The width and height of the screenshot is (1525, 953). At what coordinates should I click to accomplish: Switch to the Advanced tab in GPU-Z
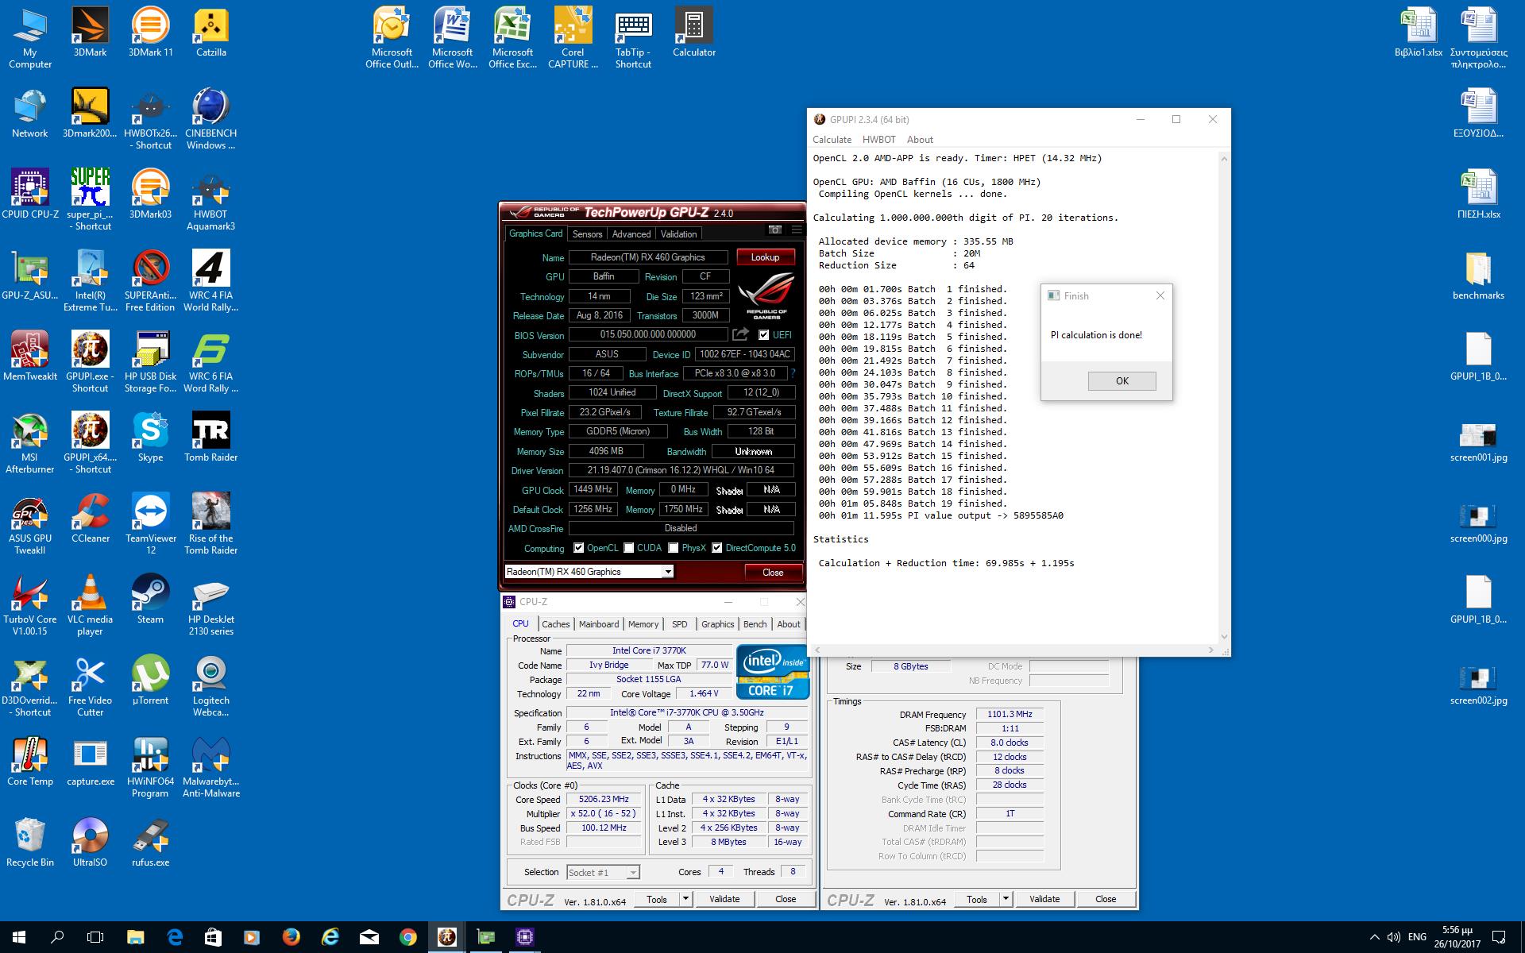click(631, 234)
